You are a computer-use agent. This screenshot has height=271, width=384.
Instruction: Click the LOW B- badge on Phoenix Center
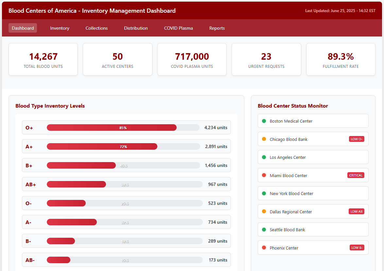point(357,248)
